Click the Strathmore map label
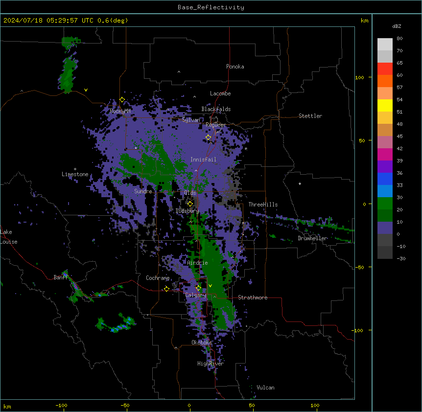Screen dimensions: 422x412 coord(253,298)
